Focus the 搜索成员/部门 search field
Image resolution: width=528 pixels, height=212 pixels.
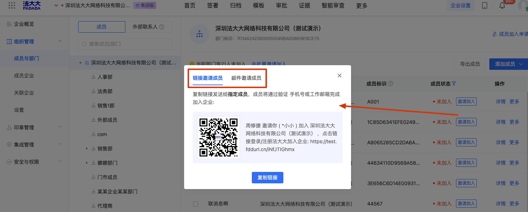(x=125, y=44)
